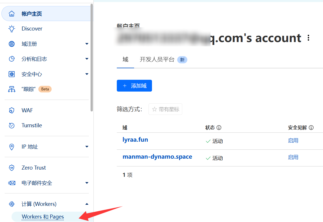
Task: Click the 添加域 button
Action: (x=134, y=86)
